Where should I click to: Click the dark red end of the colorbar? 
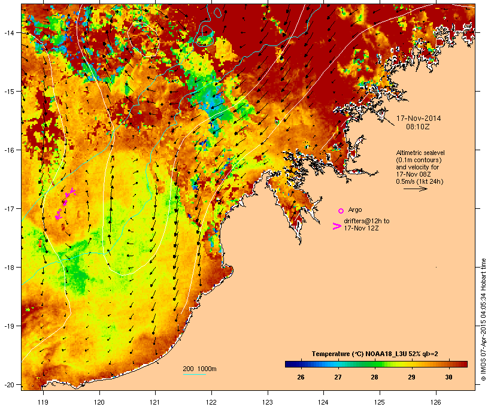click(463, 364)
